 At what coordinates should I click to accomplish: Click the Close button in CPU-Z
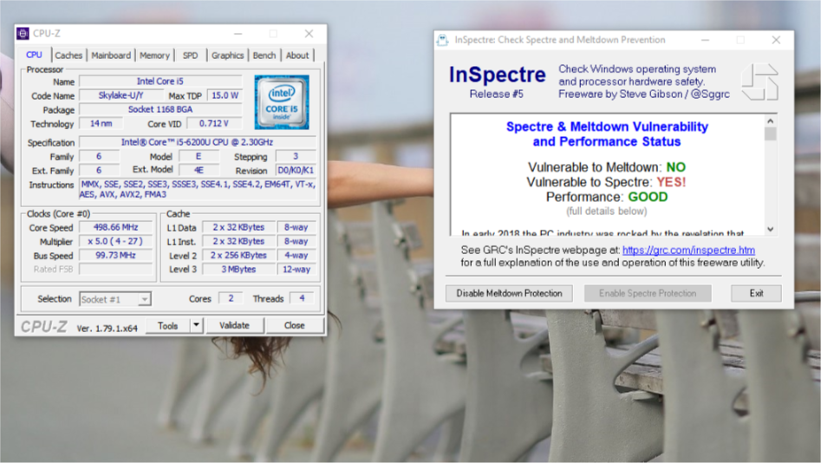tap(294, 325)
